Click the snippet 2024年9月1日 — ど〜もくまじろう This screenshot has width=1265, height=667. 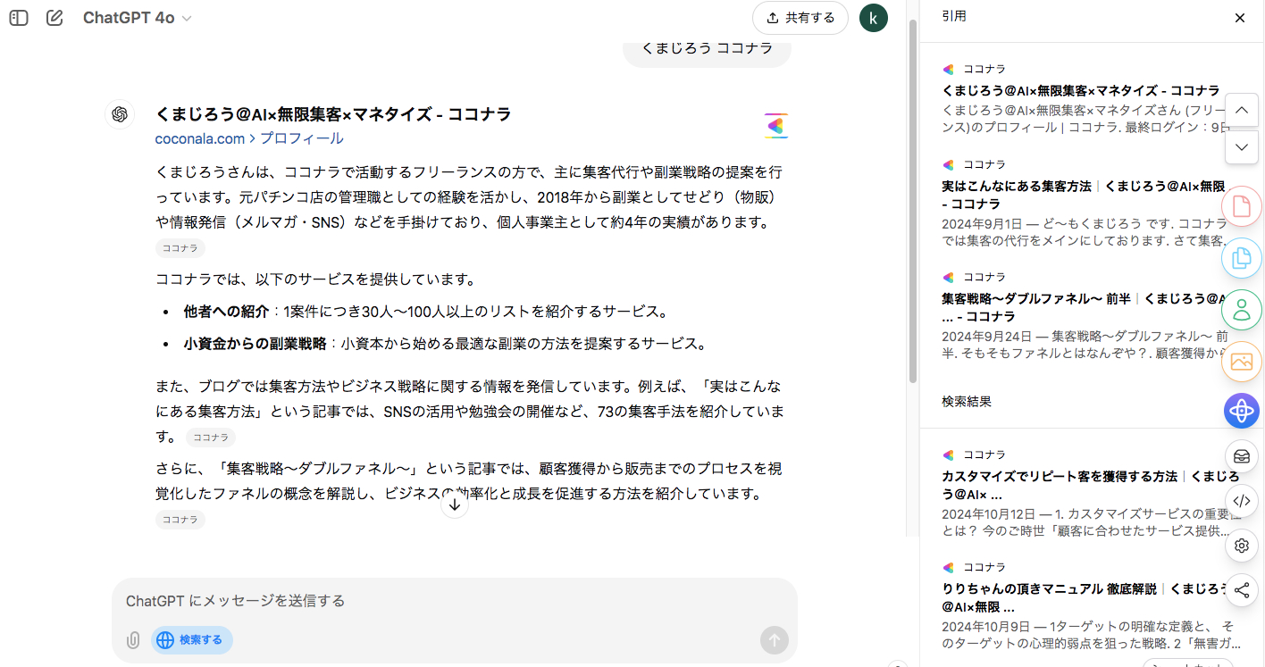(x=1085, y=232)
